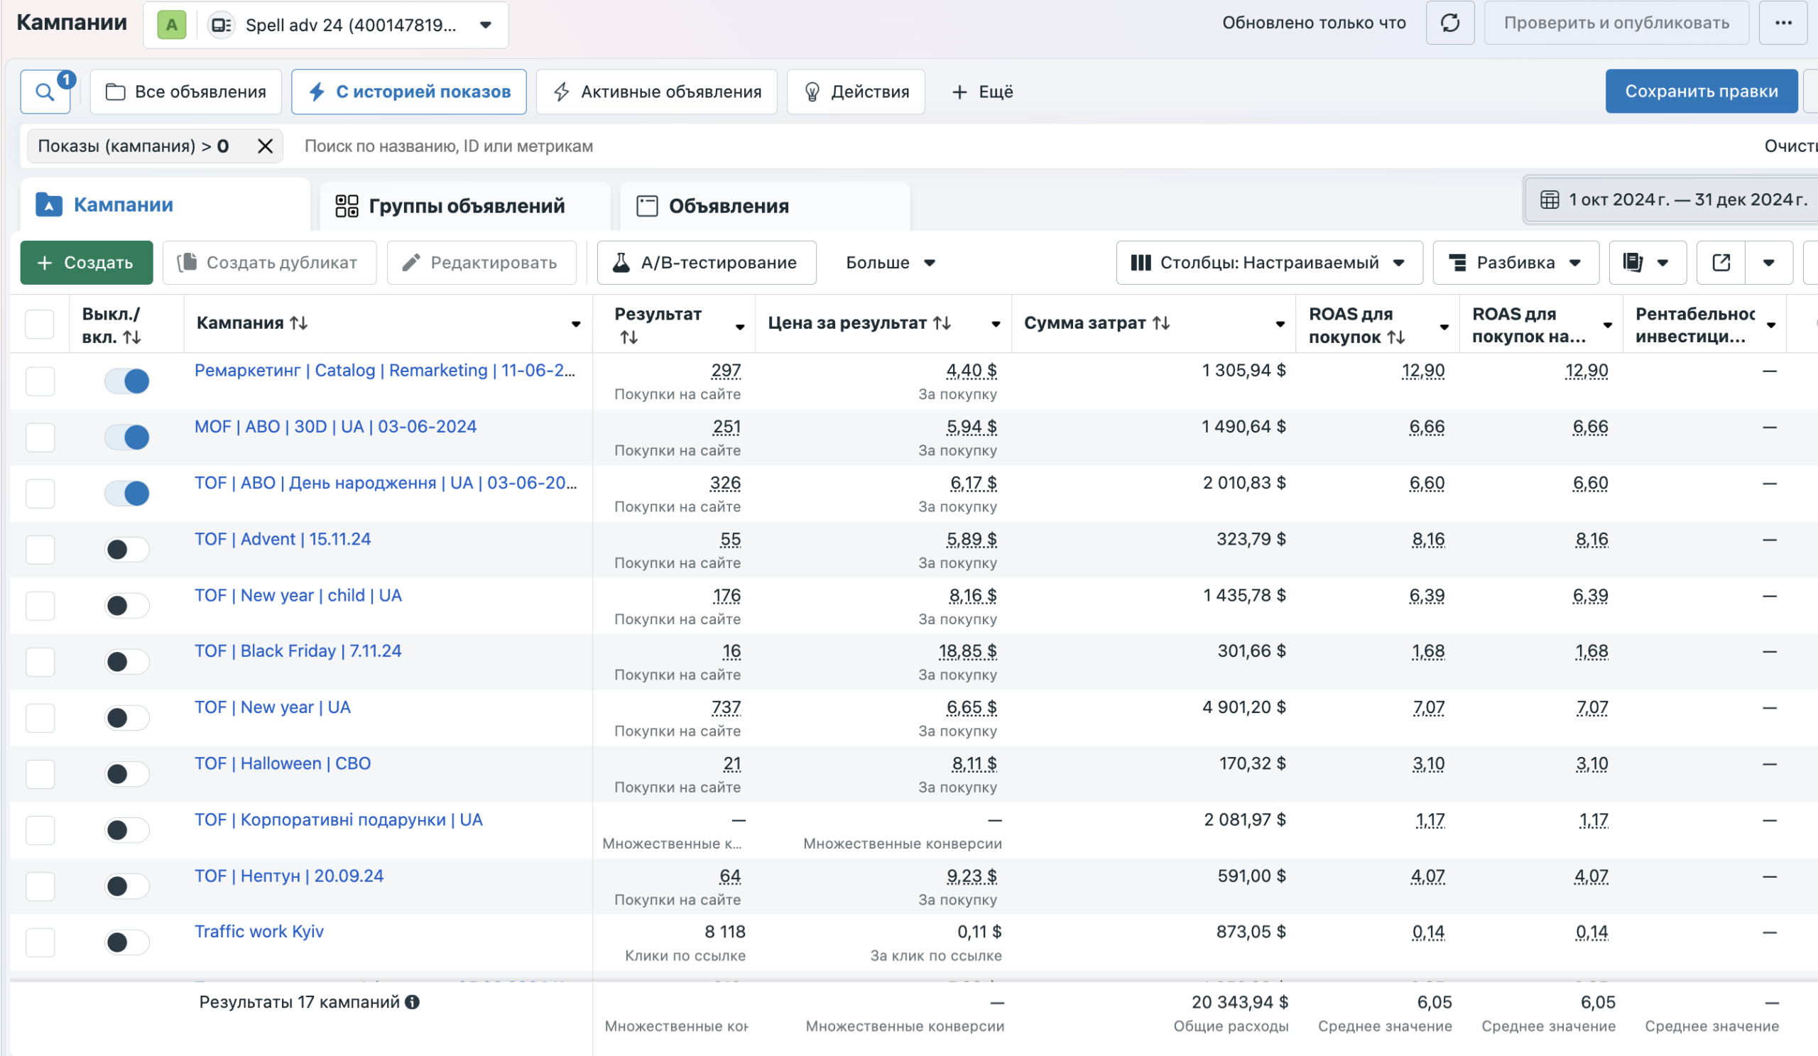Click the reports icon button
1818x1056 pixels.
(x=1633, y=263)
